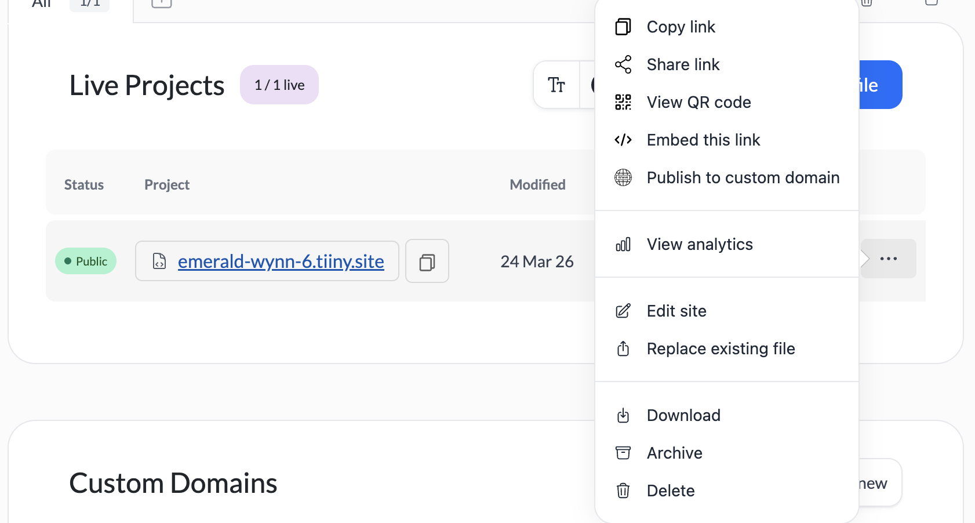Click the Project column header

pyautogui.click(x=167, y=185)
